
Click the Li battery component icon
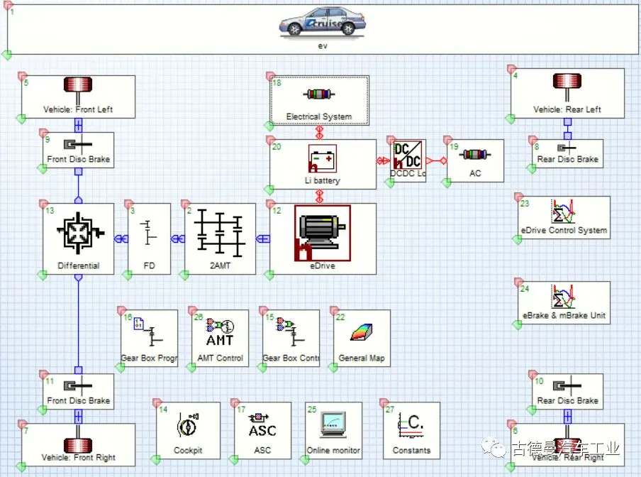(322, 159)
